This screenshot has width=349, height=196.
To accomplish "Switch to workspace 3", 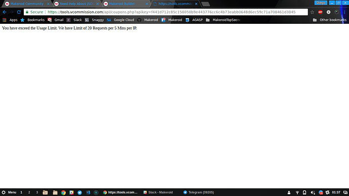I will [x=37, y=192].
